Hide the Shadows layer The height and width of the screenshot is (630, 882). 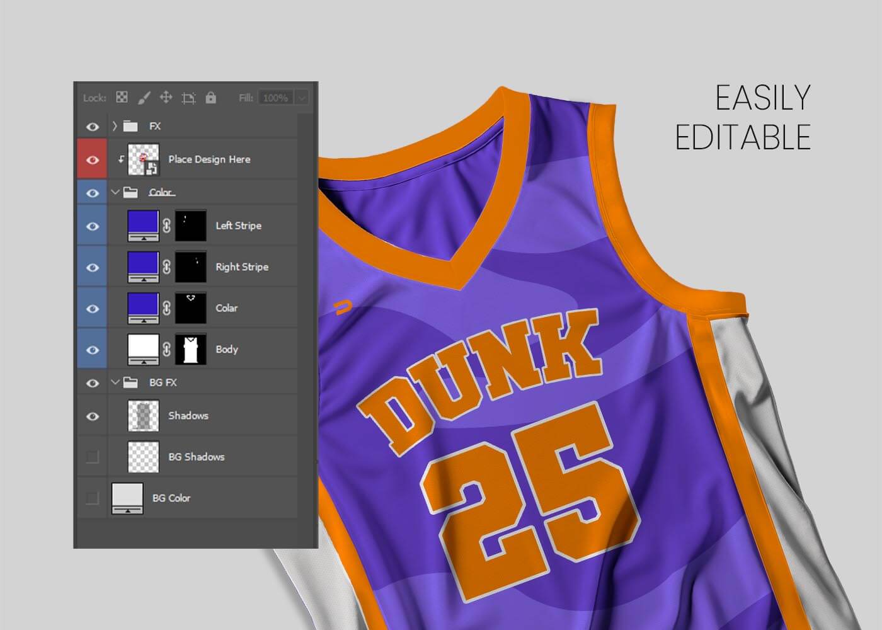tap(93, 416)
